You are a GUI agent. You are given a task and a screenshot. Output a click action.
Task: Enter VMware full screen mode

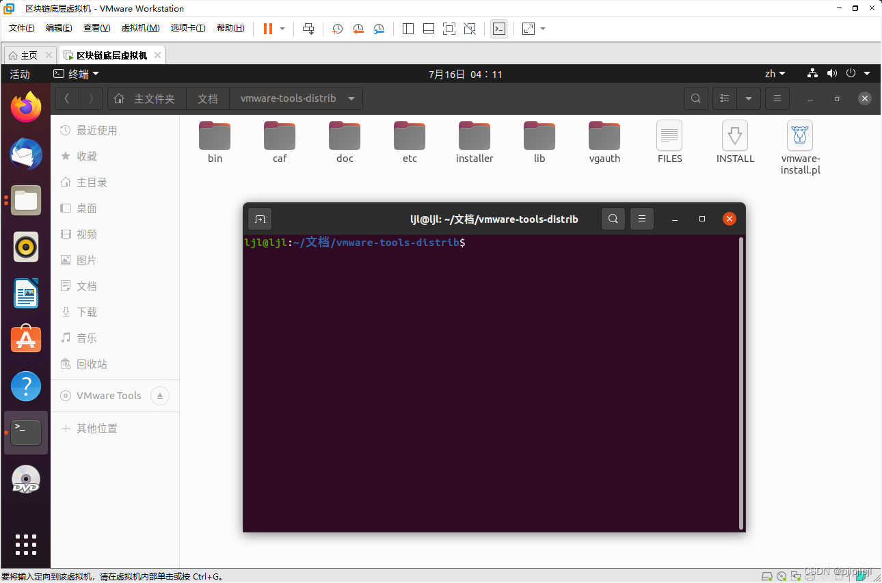click(449, 29)
